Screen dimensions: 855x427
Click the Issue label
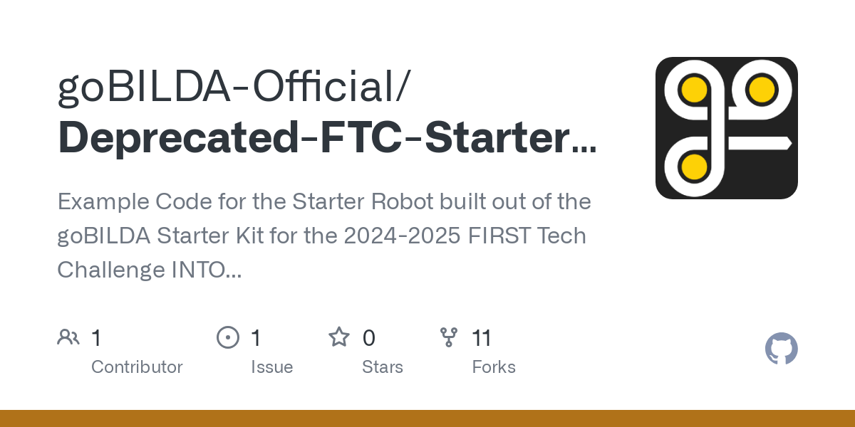click(x=271, y=367)
